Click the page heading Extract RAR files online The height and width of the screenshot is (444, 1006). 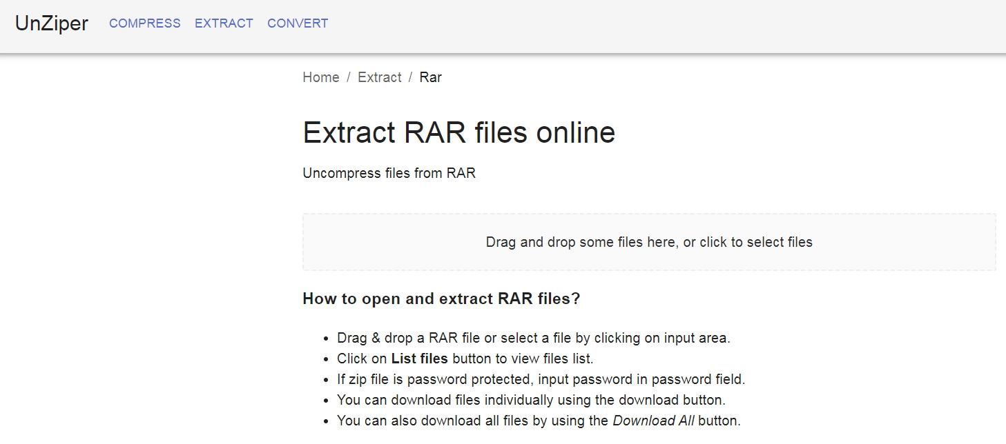[x=458, y=132]
